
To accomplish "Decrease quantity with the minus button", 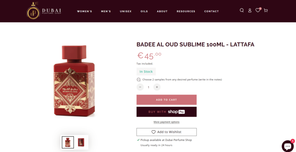I will [x=140, y=87].
